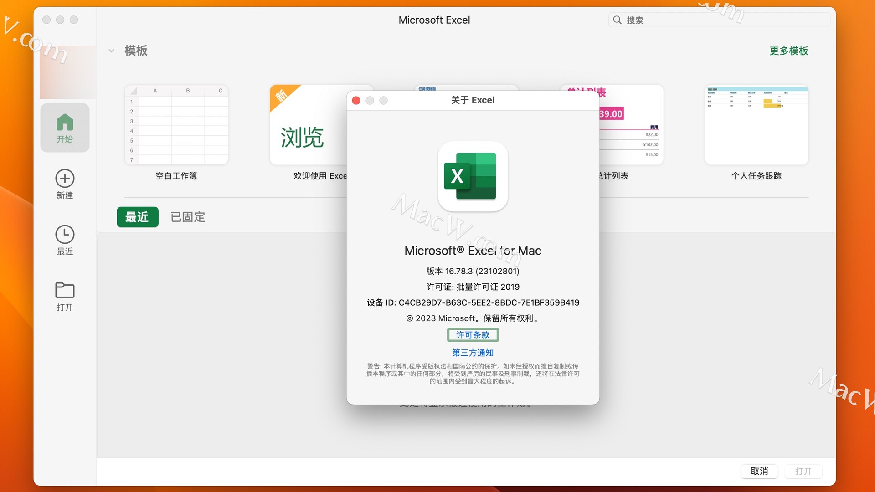The height and width of the screenshot is (492, 875).
Task: Close the 关于 Excel dialog
Action: [x=356, y=100]
